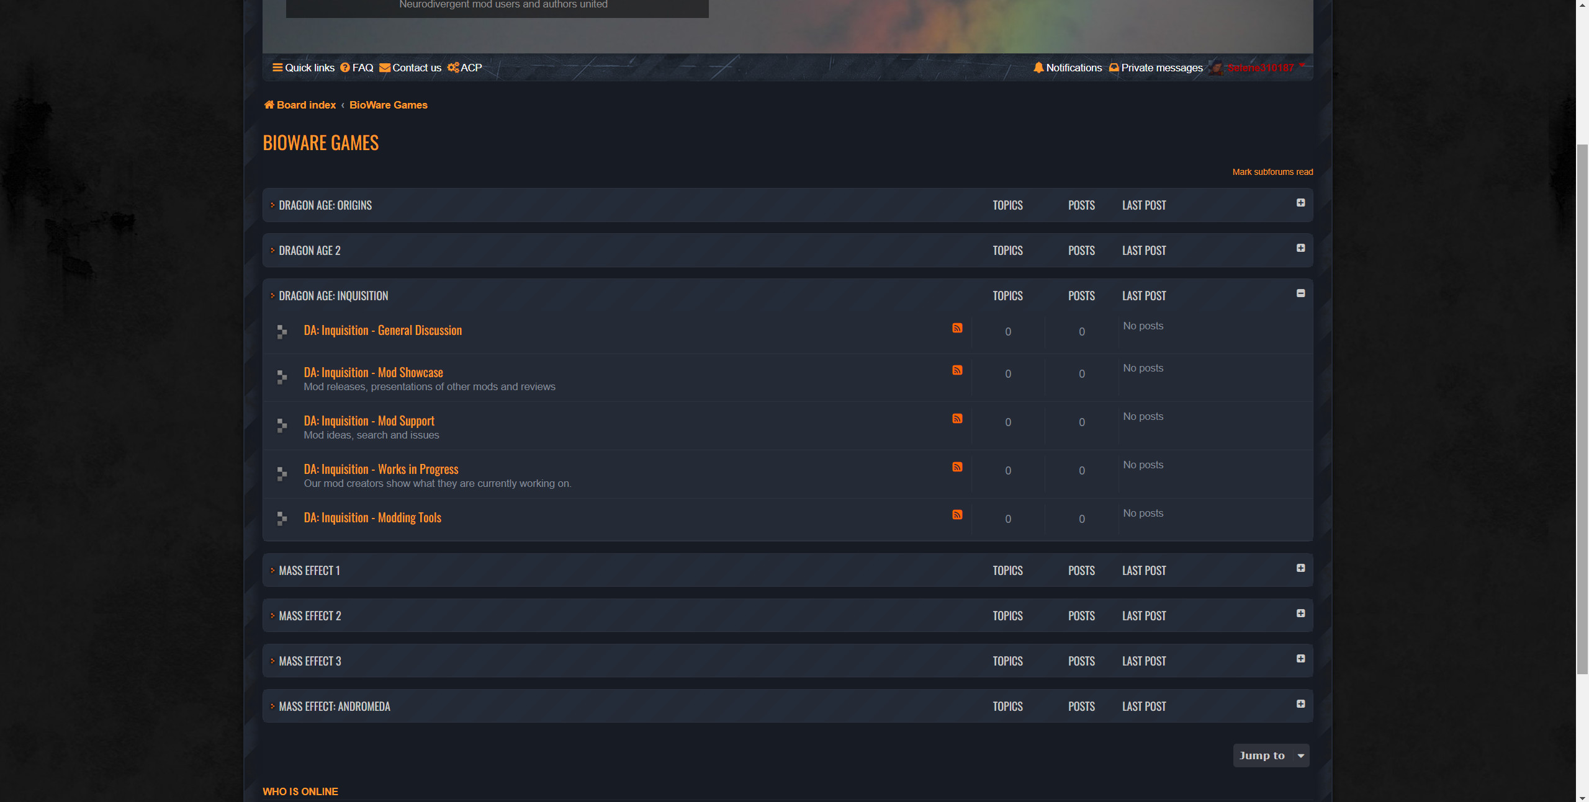Expand the Mass Effect: Andromeda category
1589x802 pixels.
[1300, 704]
